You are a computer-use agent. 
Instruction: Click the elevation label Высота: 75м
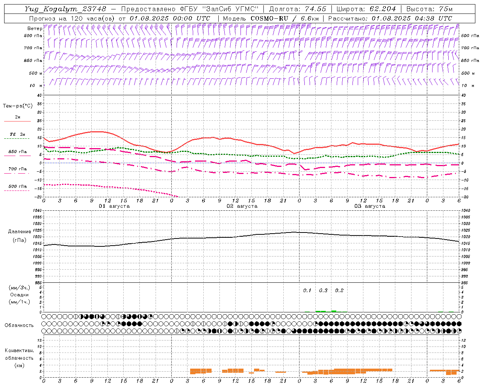point(430,9)
